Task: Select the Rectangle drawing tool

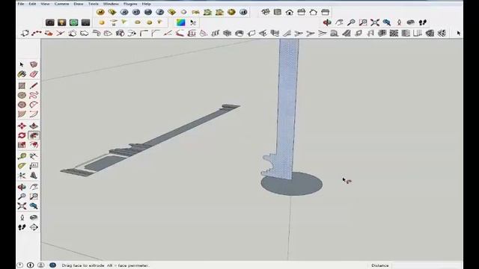Action: click(x=22, y=86)
